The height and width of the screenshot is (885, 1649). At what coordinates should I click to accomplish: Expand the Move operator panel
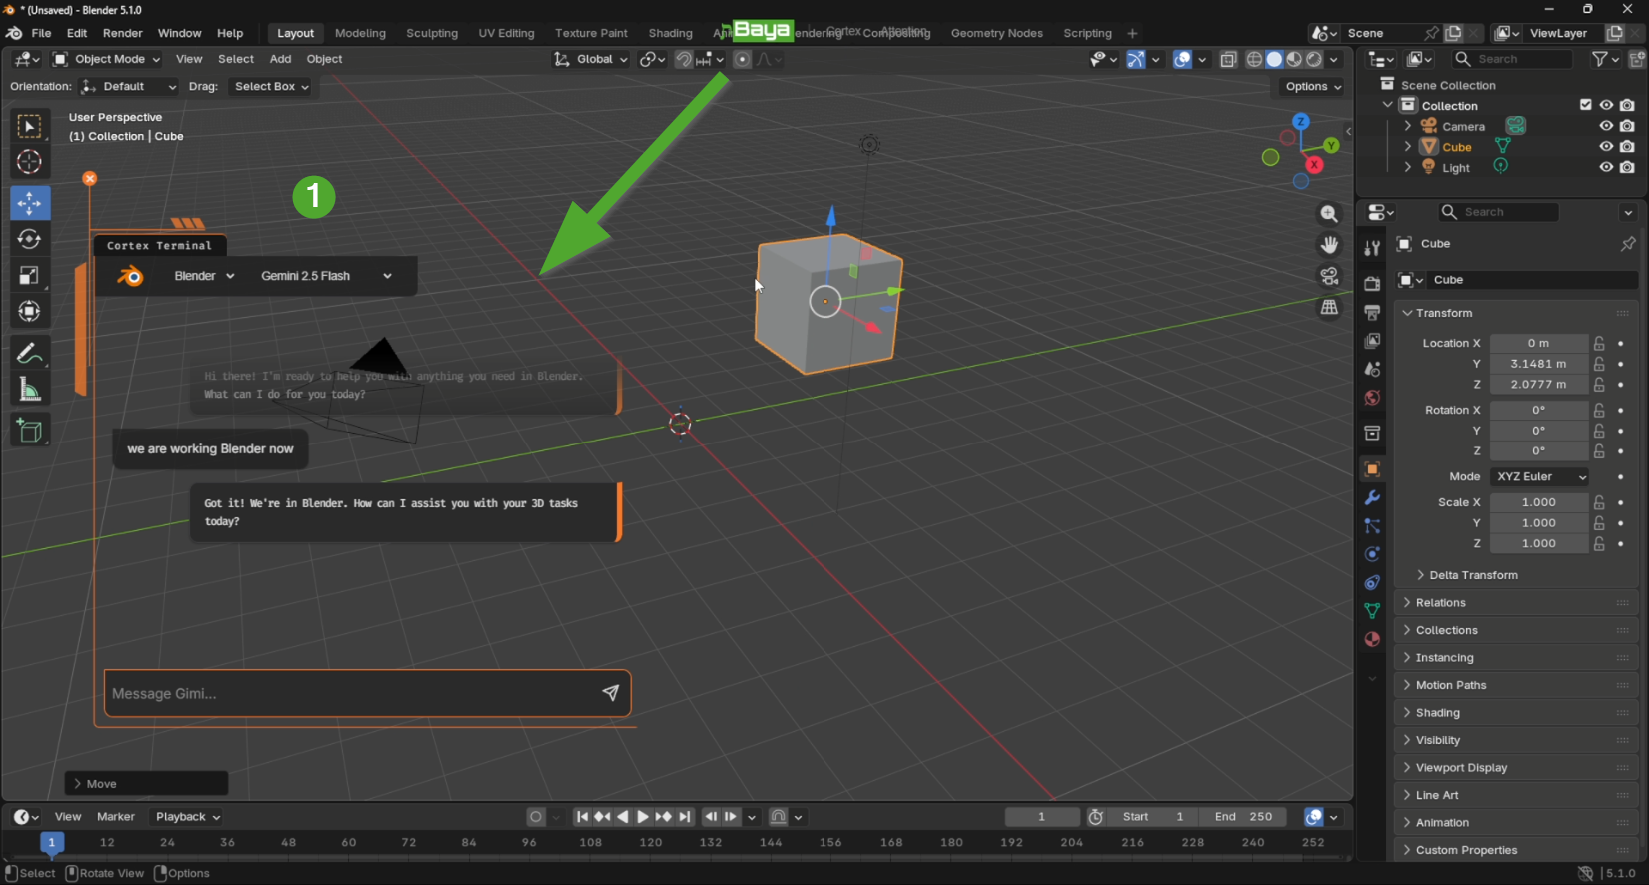147,784
